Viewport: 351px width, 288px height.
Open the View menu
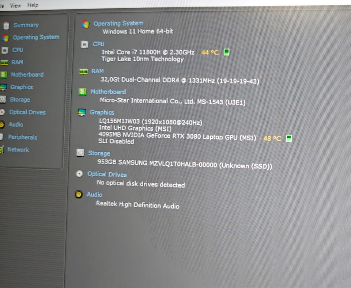[15, 5]
